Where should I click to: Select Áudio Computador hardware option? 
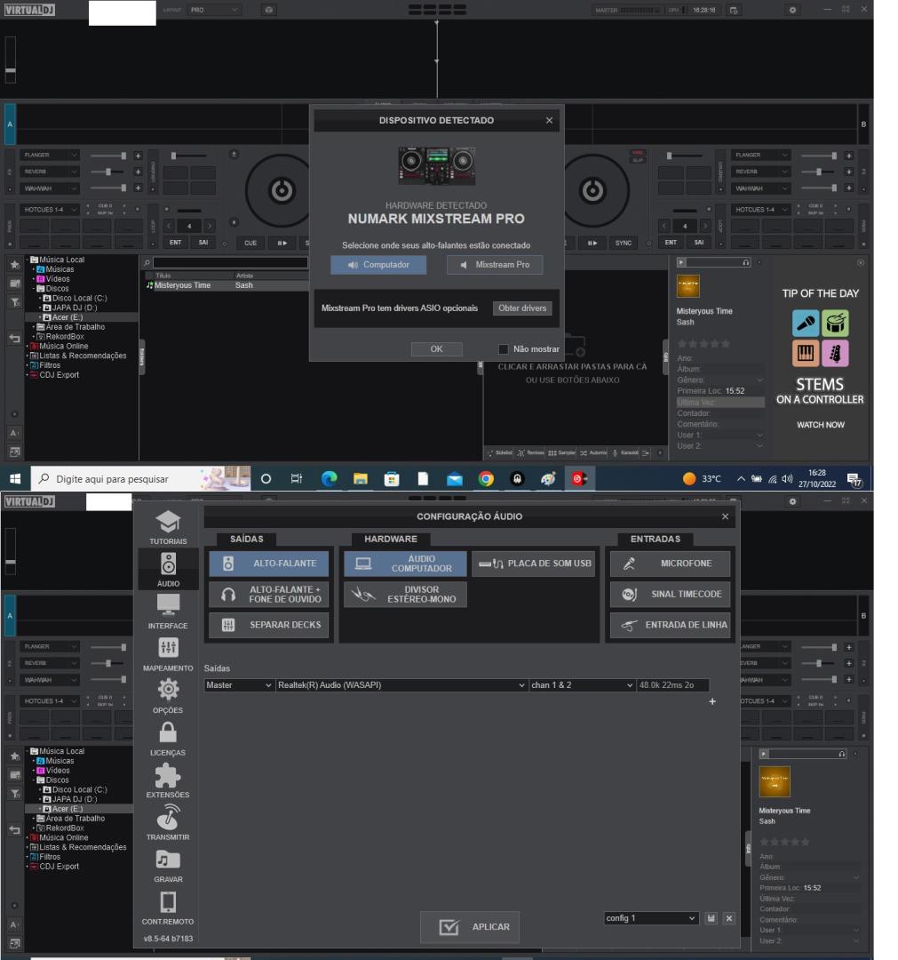pos(405,564)
